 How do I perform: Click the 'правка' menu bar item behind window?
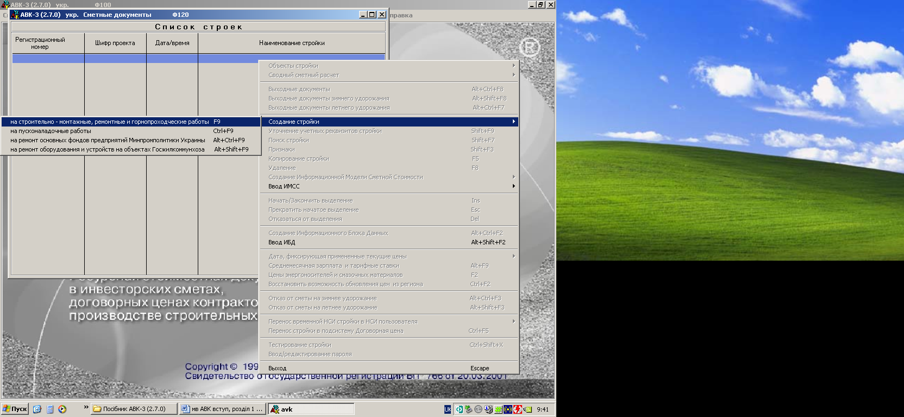[x=401, y=15]
